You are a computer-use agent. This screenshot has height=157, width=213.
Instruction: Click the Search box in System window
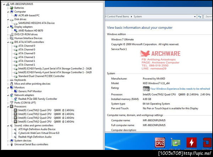point(208,17)
